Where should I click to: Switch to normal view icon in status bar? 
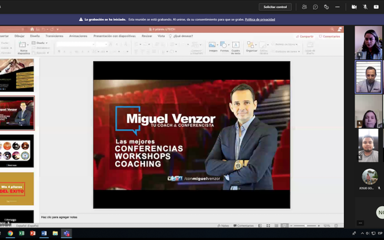(x=260, y=226)
